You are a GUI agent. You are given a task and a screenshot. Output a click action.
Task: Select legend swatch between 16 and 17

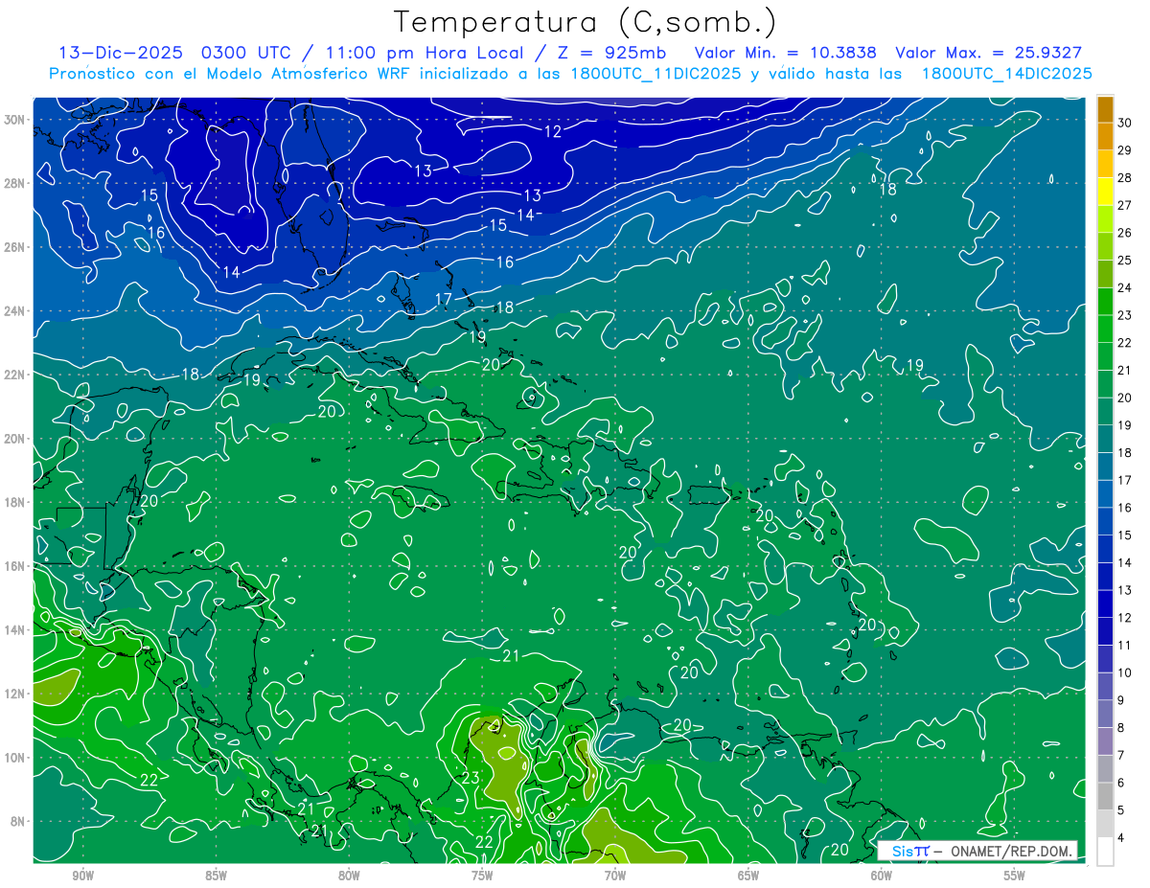pyautogui.click(x=1105, y=494)
